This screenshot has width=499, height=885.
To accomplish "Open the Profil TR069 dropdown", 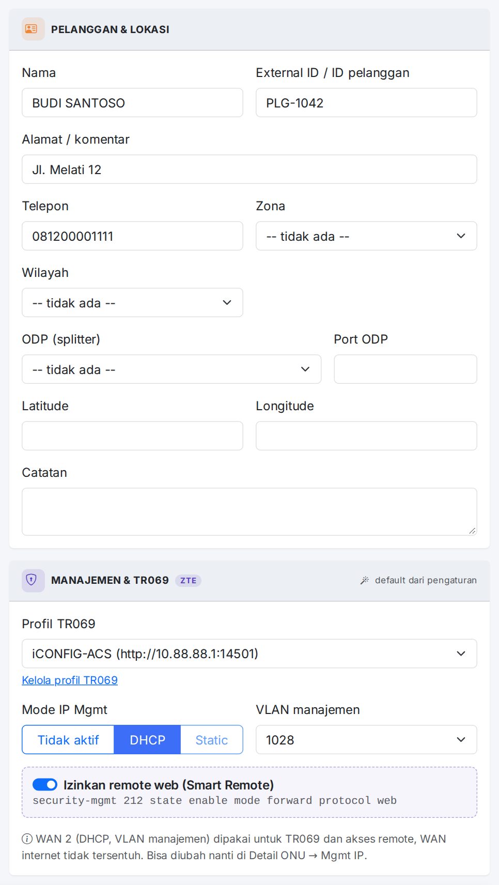I will click(249, 654).
